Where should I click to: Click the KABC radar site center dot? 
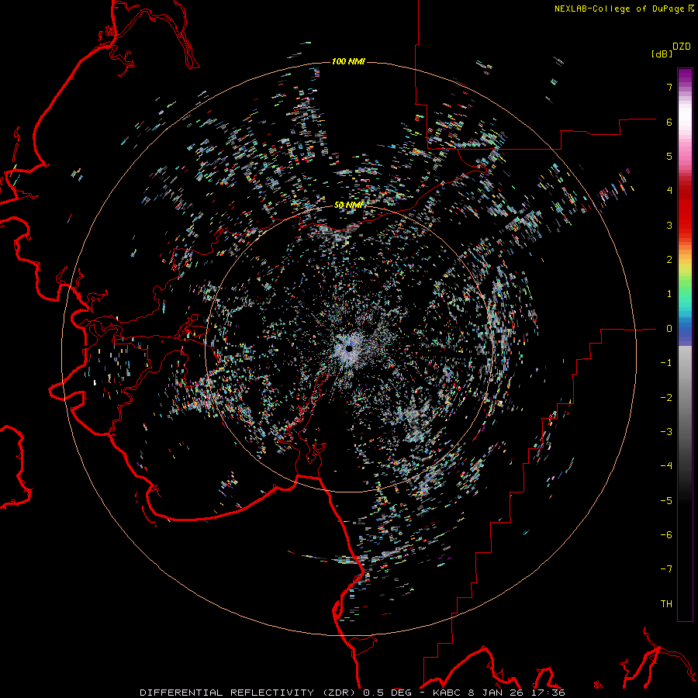click(x=350, y=348)
